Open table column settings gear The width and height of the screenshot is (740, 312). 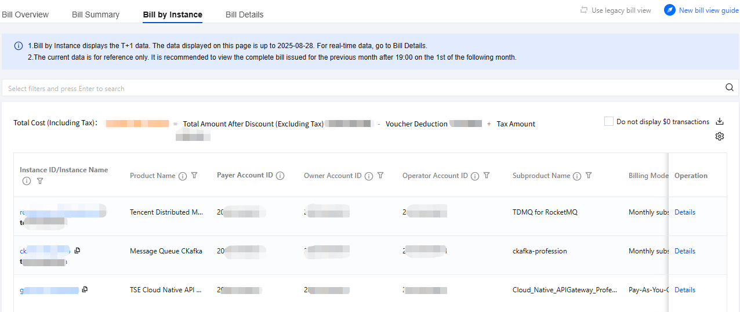click(720, 136)
